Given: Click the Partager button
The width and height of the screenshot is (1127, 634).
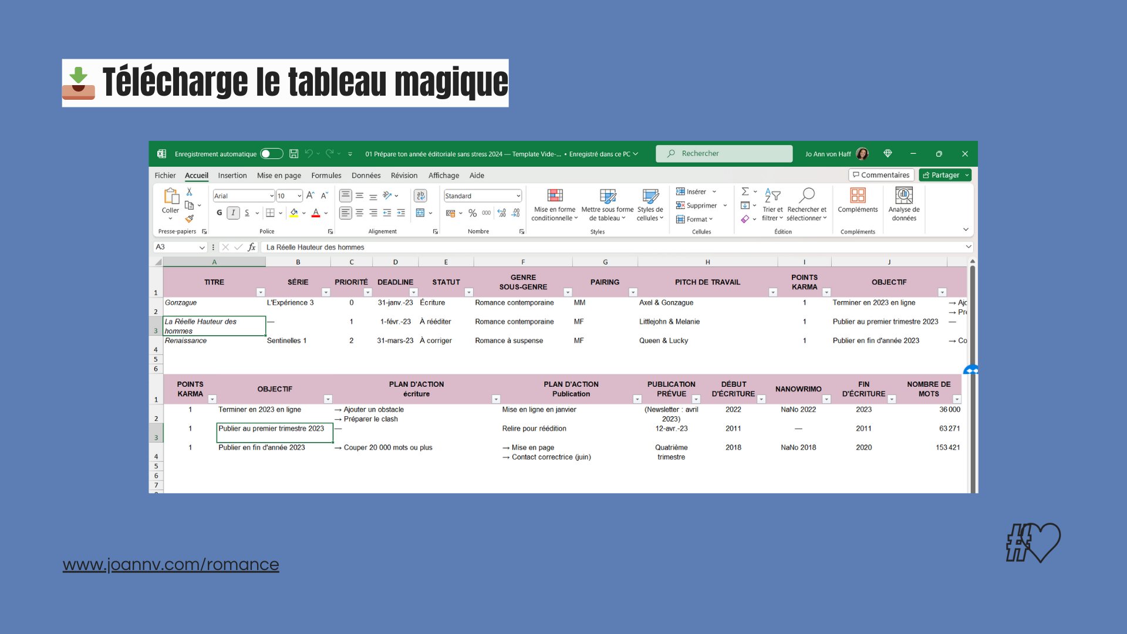Looking at the screenshot, I should pos(941,175).
